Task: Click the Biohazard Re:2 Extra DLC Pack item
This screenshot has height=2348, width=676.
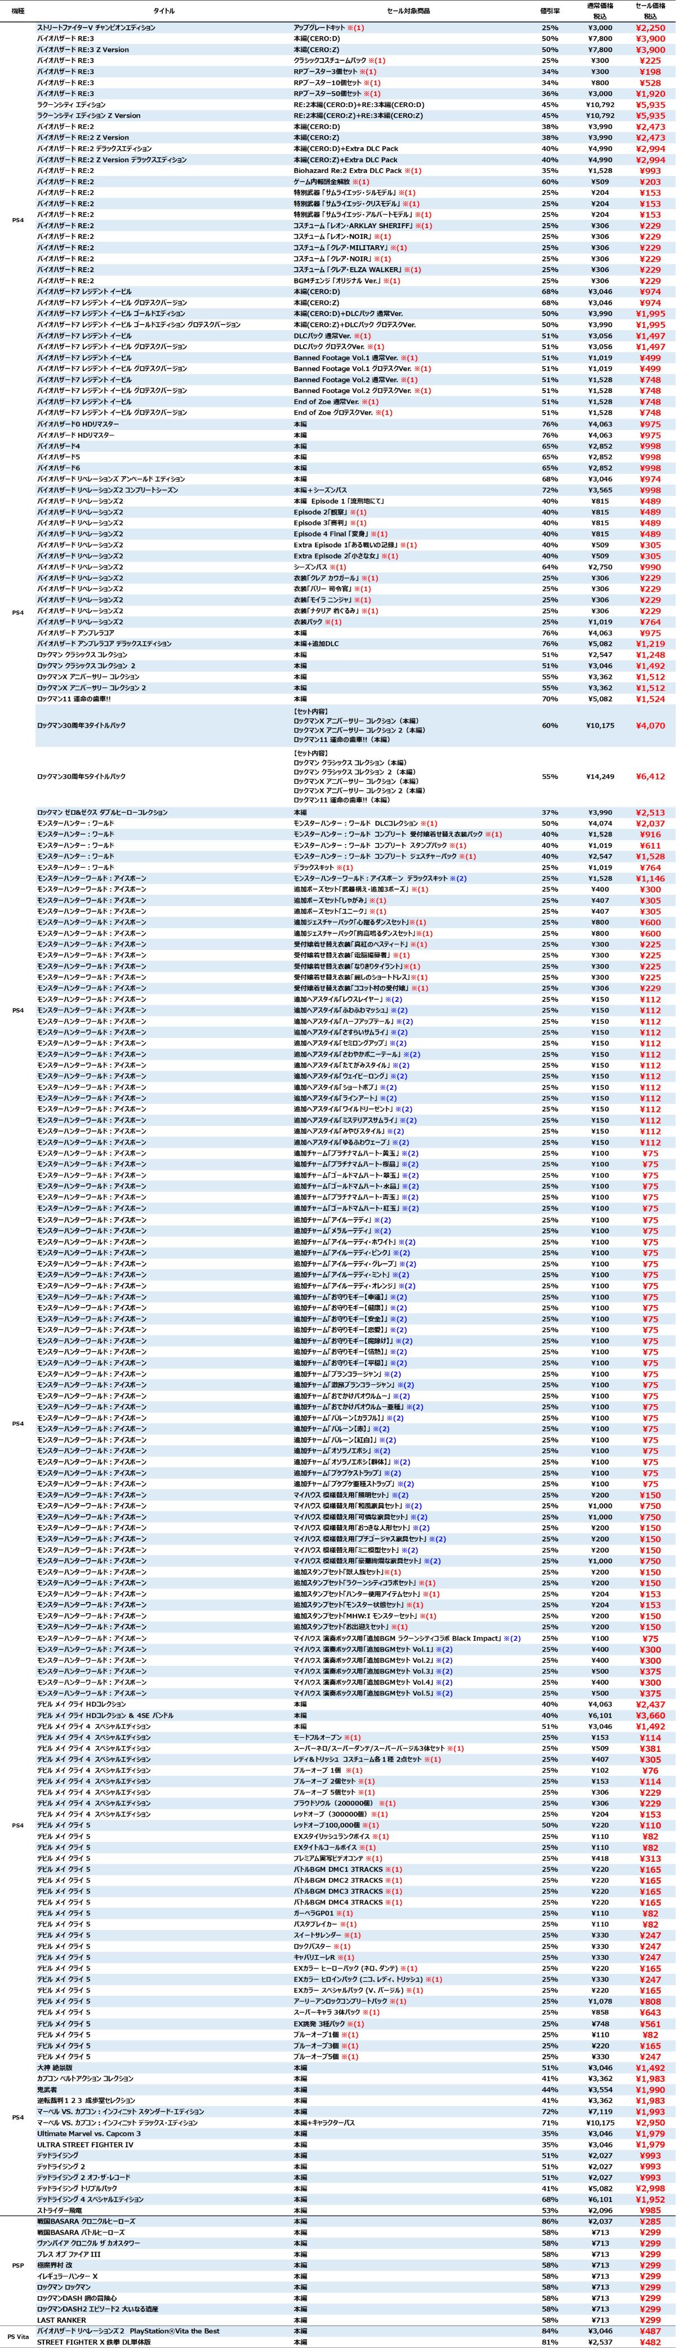Action: click(357, 170)
